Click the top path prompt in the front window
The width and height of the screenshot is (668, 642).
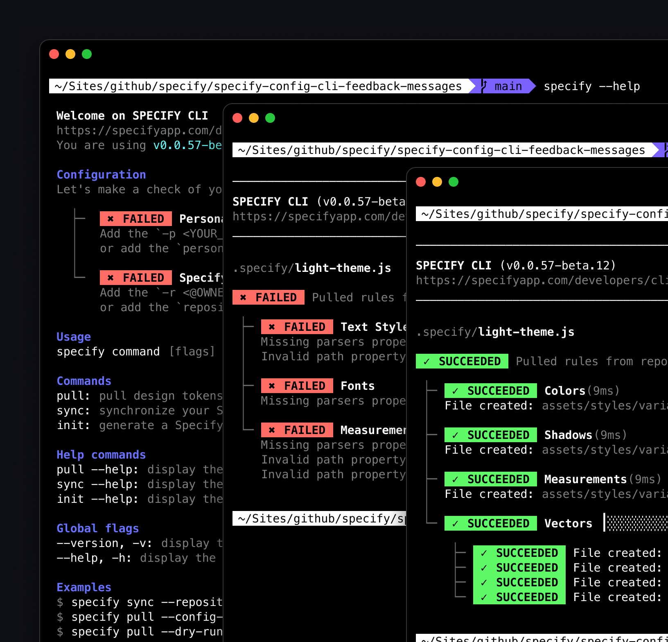coord(542,214)
